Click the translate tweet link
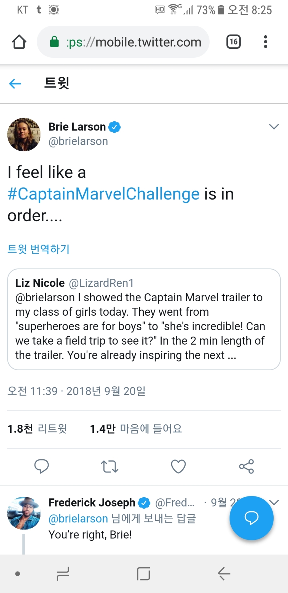 pyautogui.click(x=38, y=249)
